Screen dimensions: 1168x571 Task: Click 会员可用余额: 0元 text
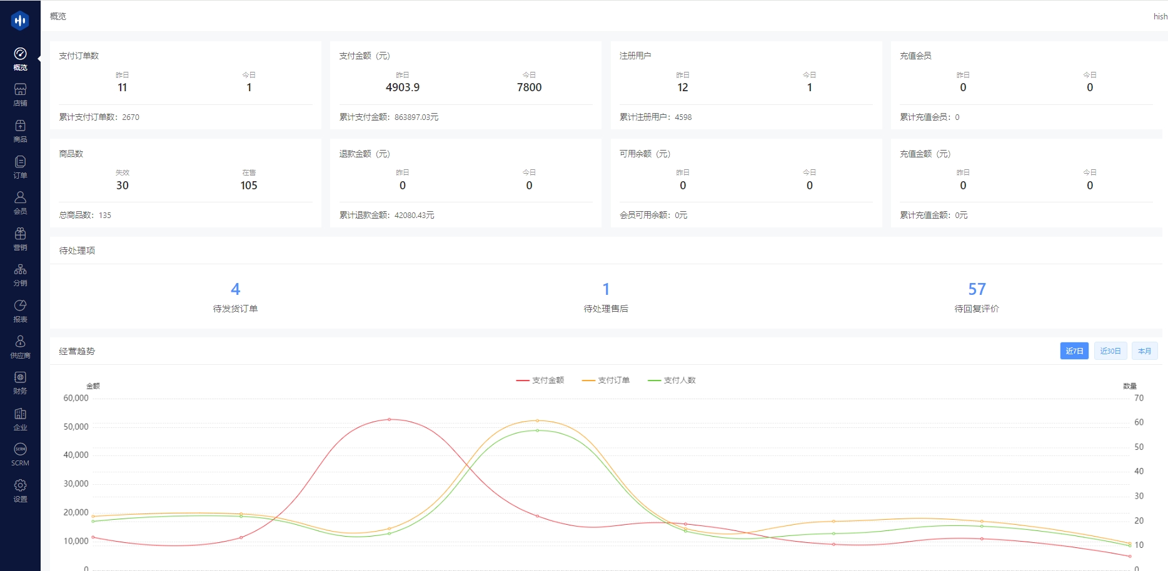coord(653,215)
